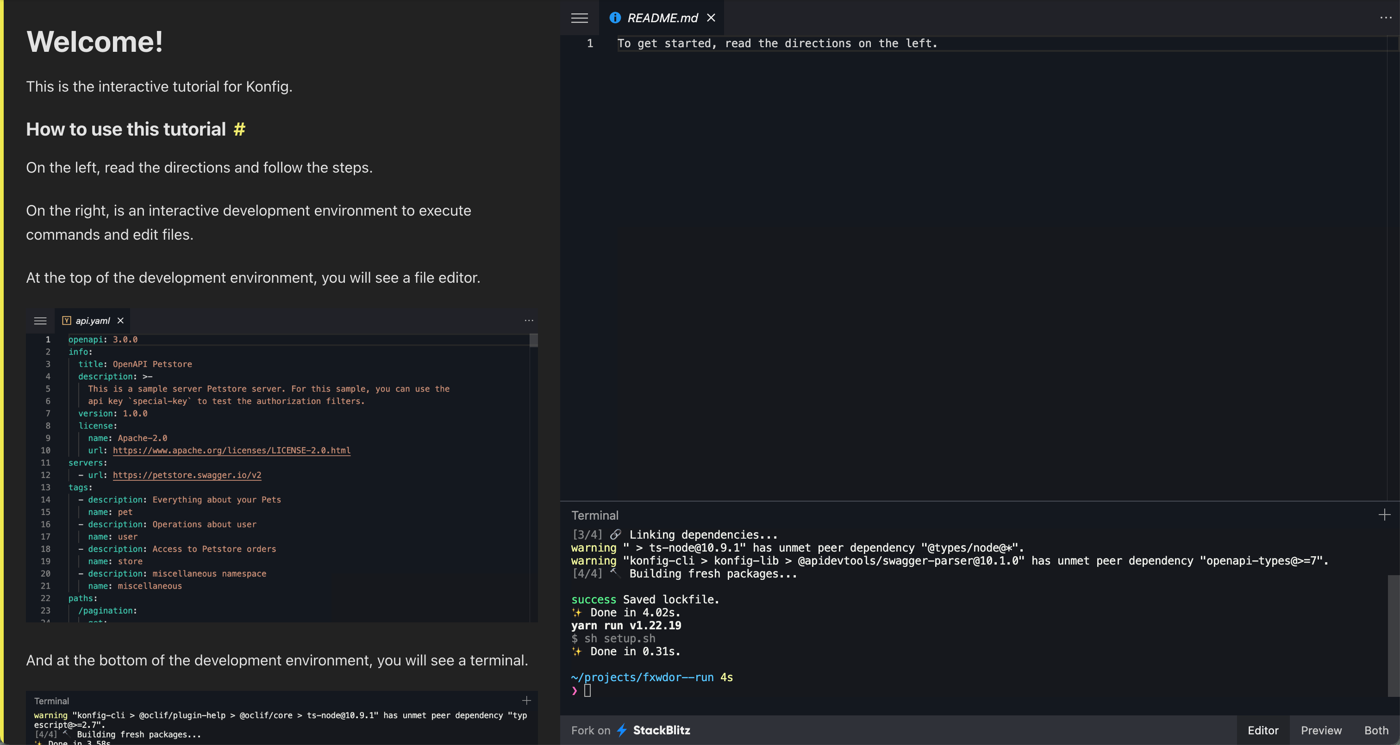The image size is (1400, 745).
Task: Click the heading anchor hash link
Action: (239, 129)
